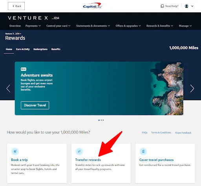Image resolution: width=201 pixels, height=186 pixels.
Task: Expand Offers & upgrades dropdown
Action: coord(128,26)
